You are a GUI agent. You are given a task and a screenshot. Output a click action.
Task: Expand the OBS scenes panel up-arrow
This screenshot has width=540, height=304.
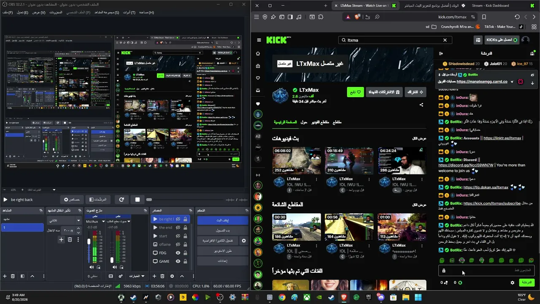32,276
